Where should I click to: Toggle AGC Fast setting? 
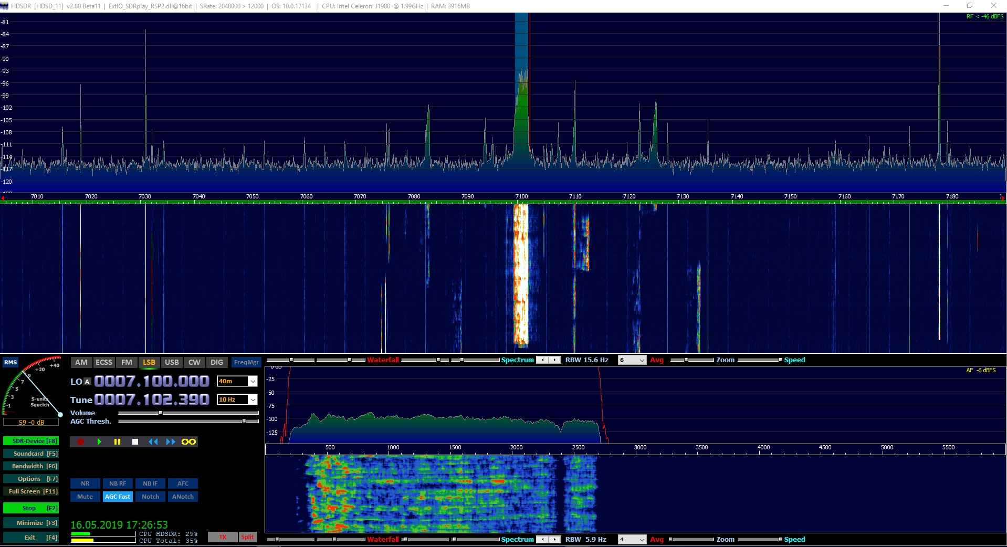point(118,497)
